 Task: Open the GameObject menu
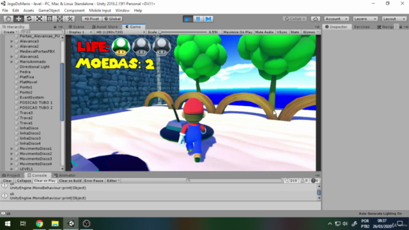[x=49, y=10]
